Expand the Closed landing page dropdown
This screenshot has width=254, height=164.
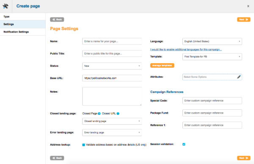(x=112, y=121)
